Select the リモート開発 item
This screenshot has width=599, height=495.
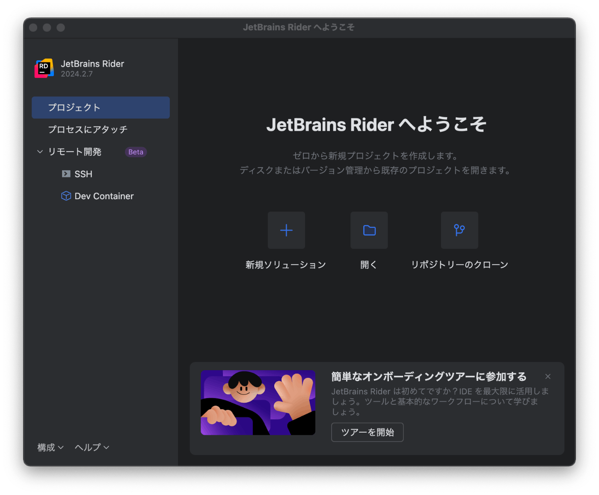[101, 152]
